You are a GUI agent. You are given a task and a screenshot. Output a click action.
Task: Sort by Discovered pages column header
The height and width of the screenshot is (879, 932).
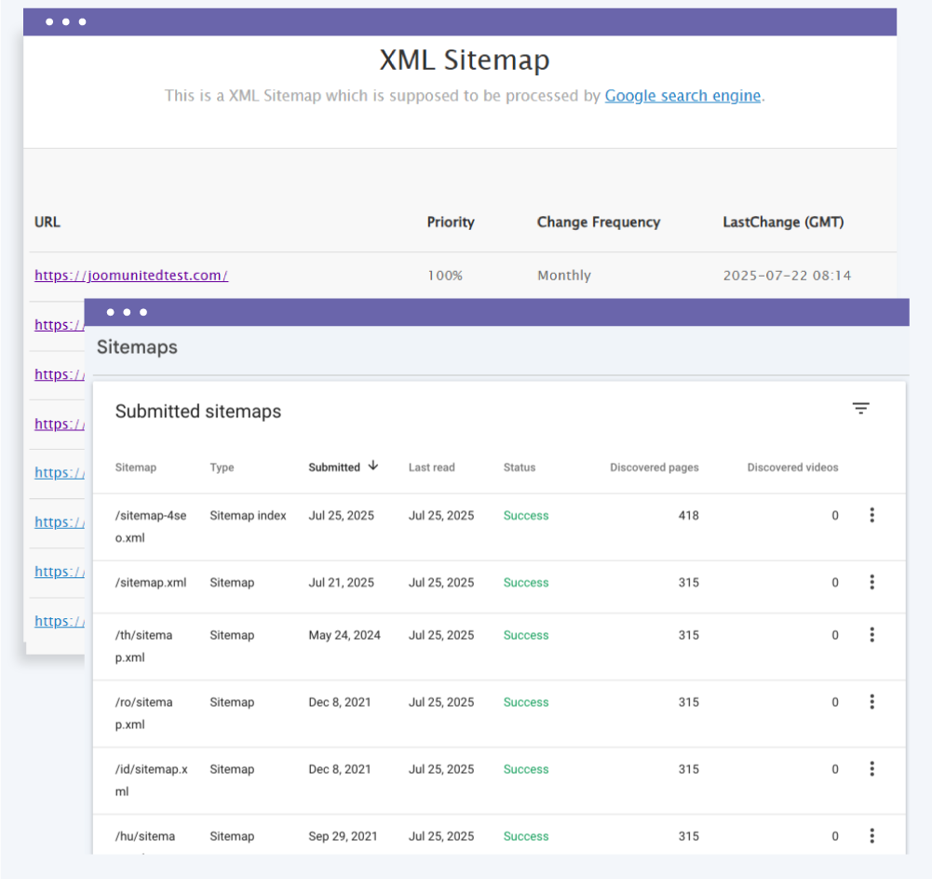(654, 467)
